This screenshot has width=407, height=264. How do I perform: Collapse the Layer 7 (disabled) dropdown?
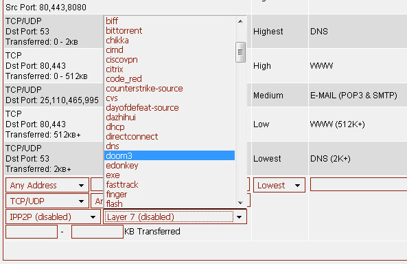175,217
